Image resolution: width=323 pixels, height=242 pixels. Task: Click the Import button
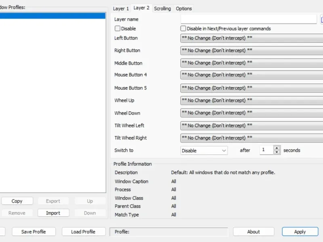tap(53, 213)
